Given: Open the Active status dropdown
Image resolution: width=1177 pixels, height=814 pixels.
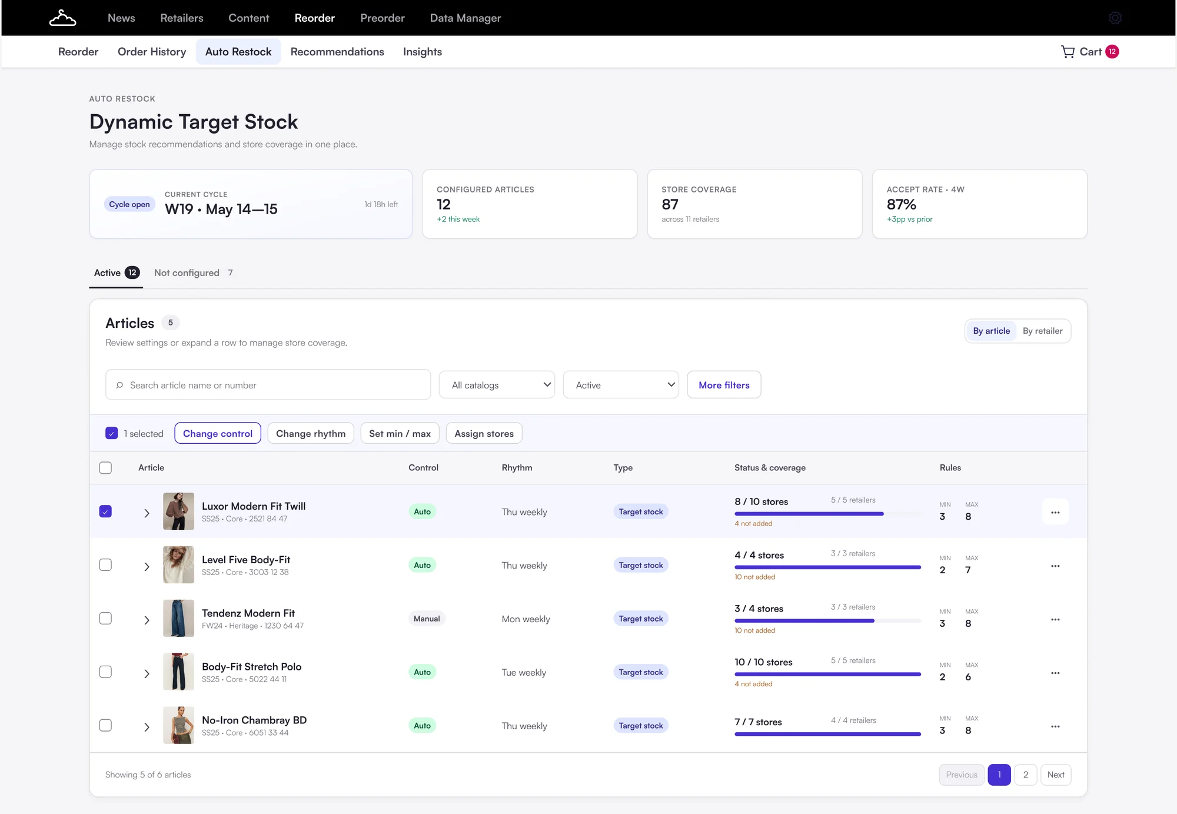Looking at the screenshot, I should (621, 385).
